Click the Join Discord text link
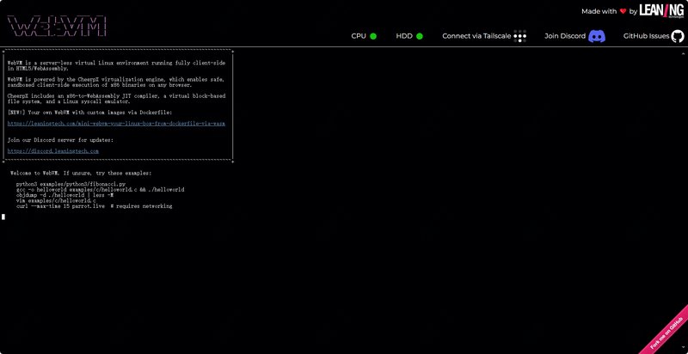The width and height of the screenshot is (688, 354). point(565,36)
